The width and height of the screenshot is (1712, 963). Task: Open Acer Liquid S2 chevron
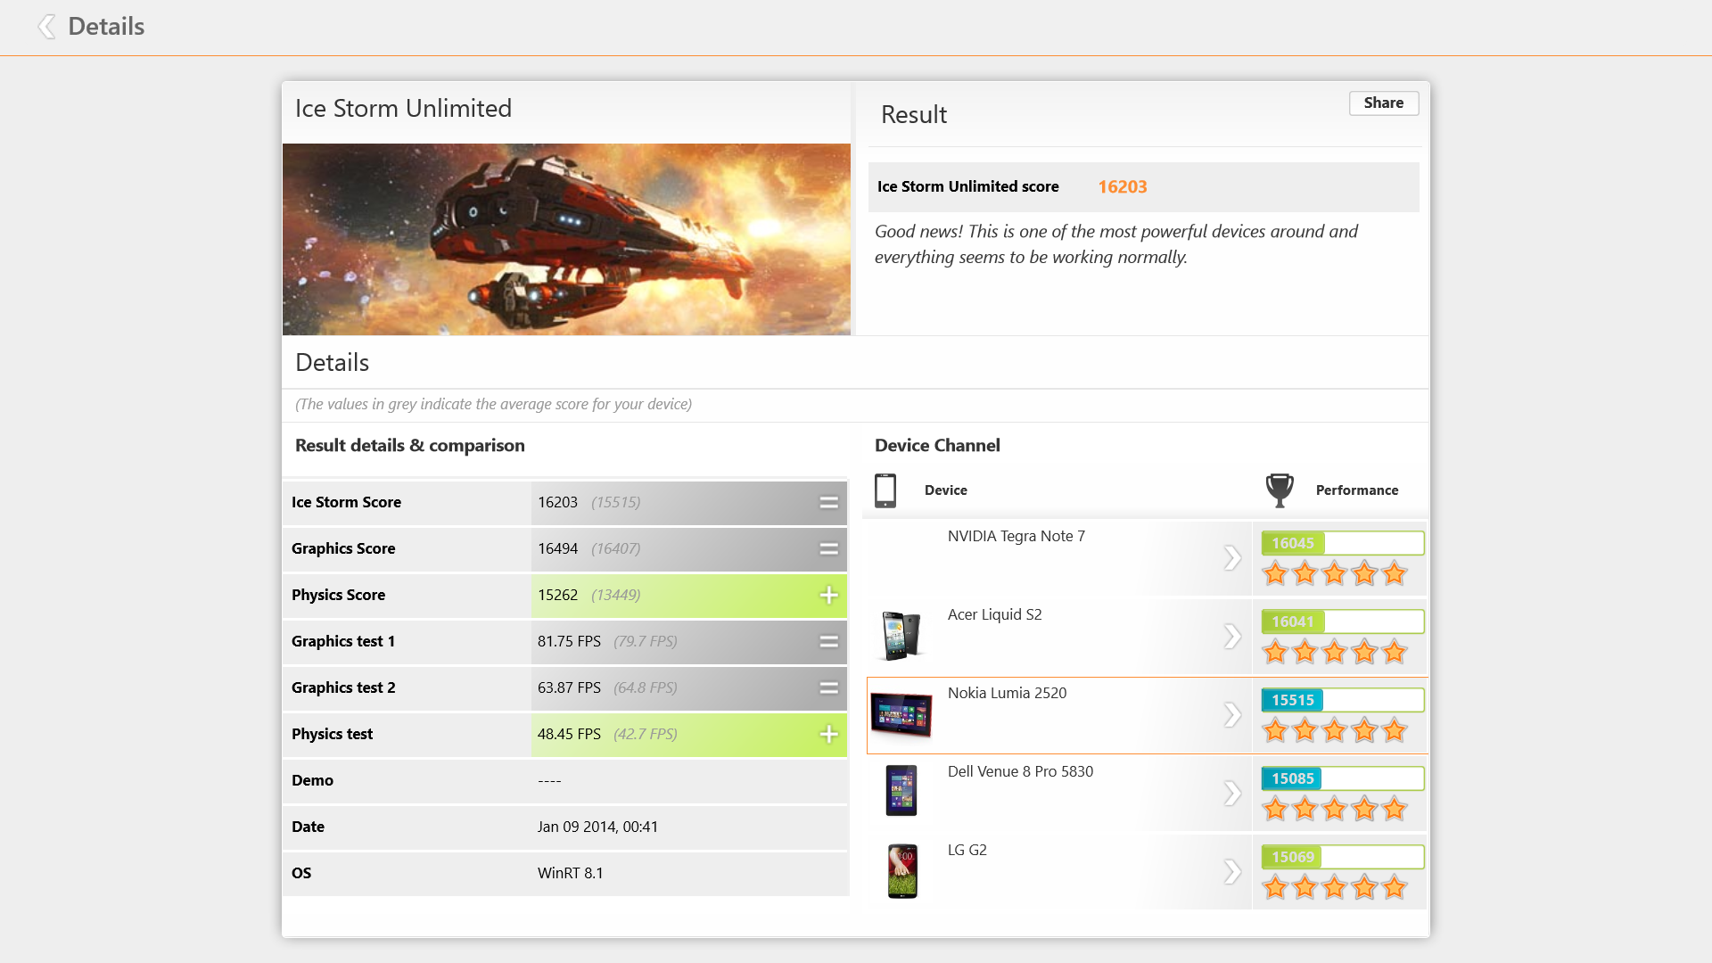1232,637
